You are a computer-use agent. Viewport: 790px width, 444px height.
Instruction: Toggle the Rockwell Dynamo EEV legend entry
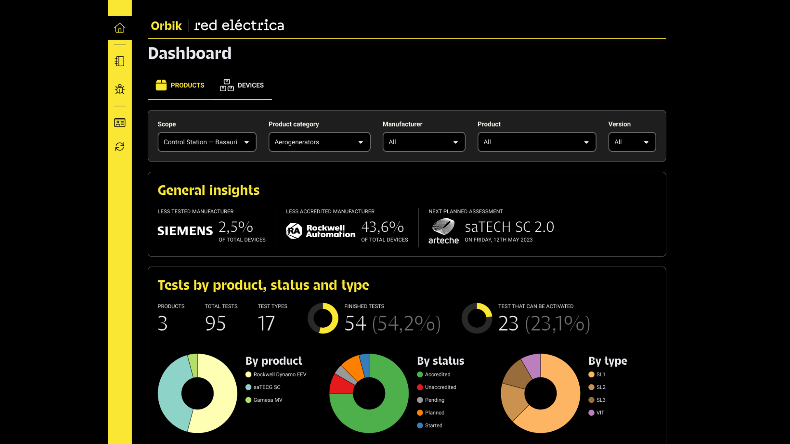pos(279,375)
